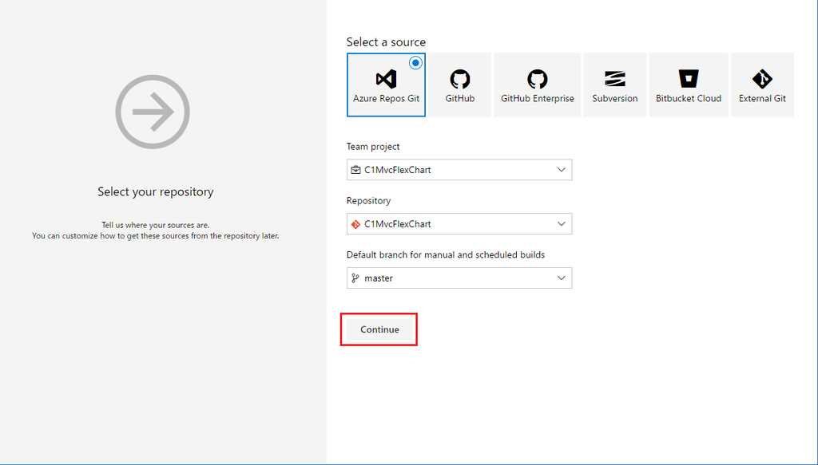Click the branch icon beside master
Screen dimensions: 818x465
(x=355, y=278)
